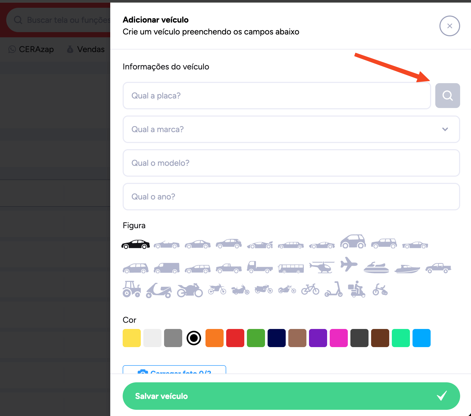Pick the tractor vehicle figure
This screenshot has height=416, width=471.
click(131, 289)
